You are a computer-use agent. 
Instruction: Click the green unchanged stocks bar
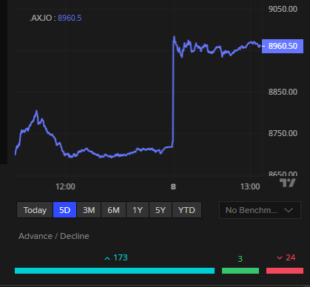[240, 271]
